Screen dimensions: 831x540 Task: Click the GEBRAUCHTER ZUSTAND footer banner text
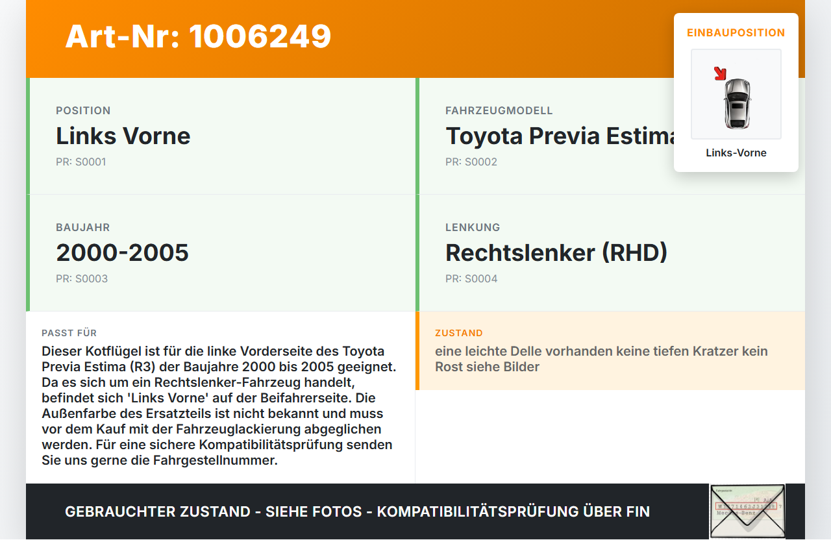click(x=357, y=511)
